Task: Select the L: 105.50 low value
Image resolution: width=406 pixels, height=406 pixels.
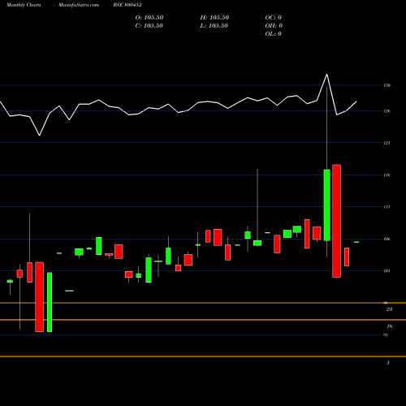Action: coord(214,26)
